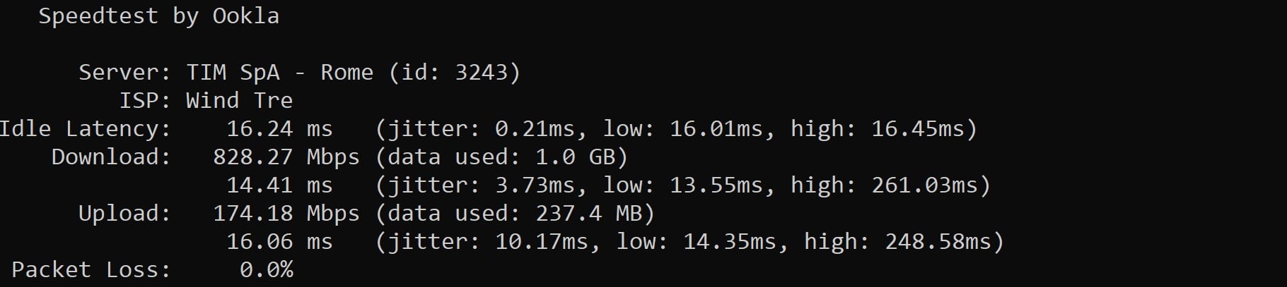Image resolution: width=1287 pixels, height=287 pixels.
Task: Click the 174.18 Mbps upload speed
Action: tap(286, 214)
